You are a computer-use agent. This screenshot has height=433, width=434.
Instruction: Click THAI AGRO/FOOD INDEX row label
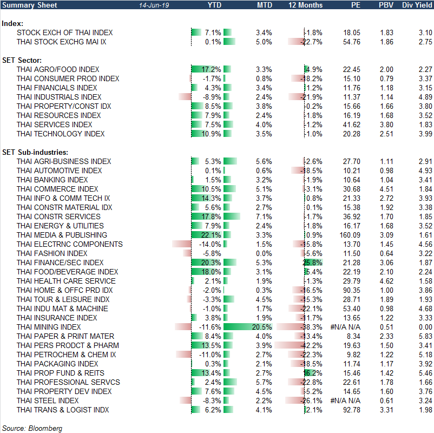click(57, 69)
